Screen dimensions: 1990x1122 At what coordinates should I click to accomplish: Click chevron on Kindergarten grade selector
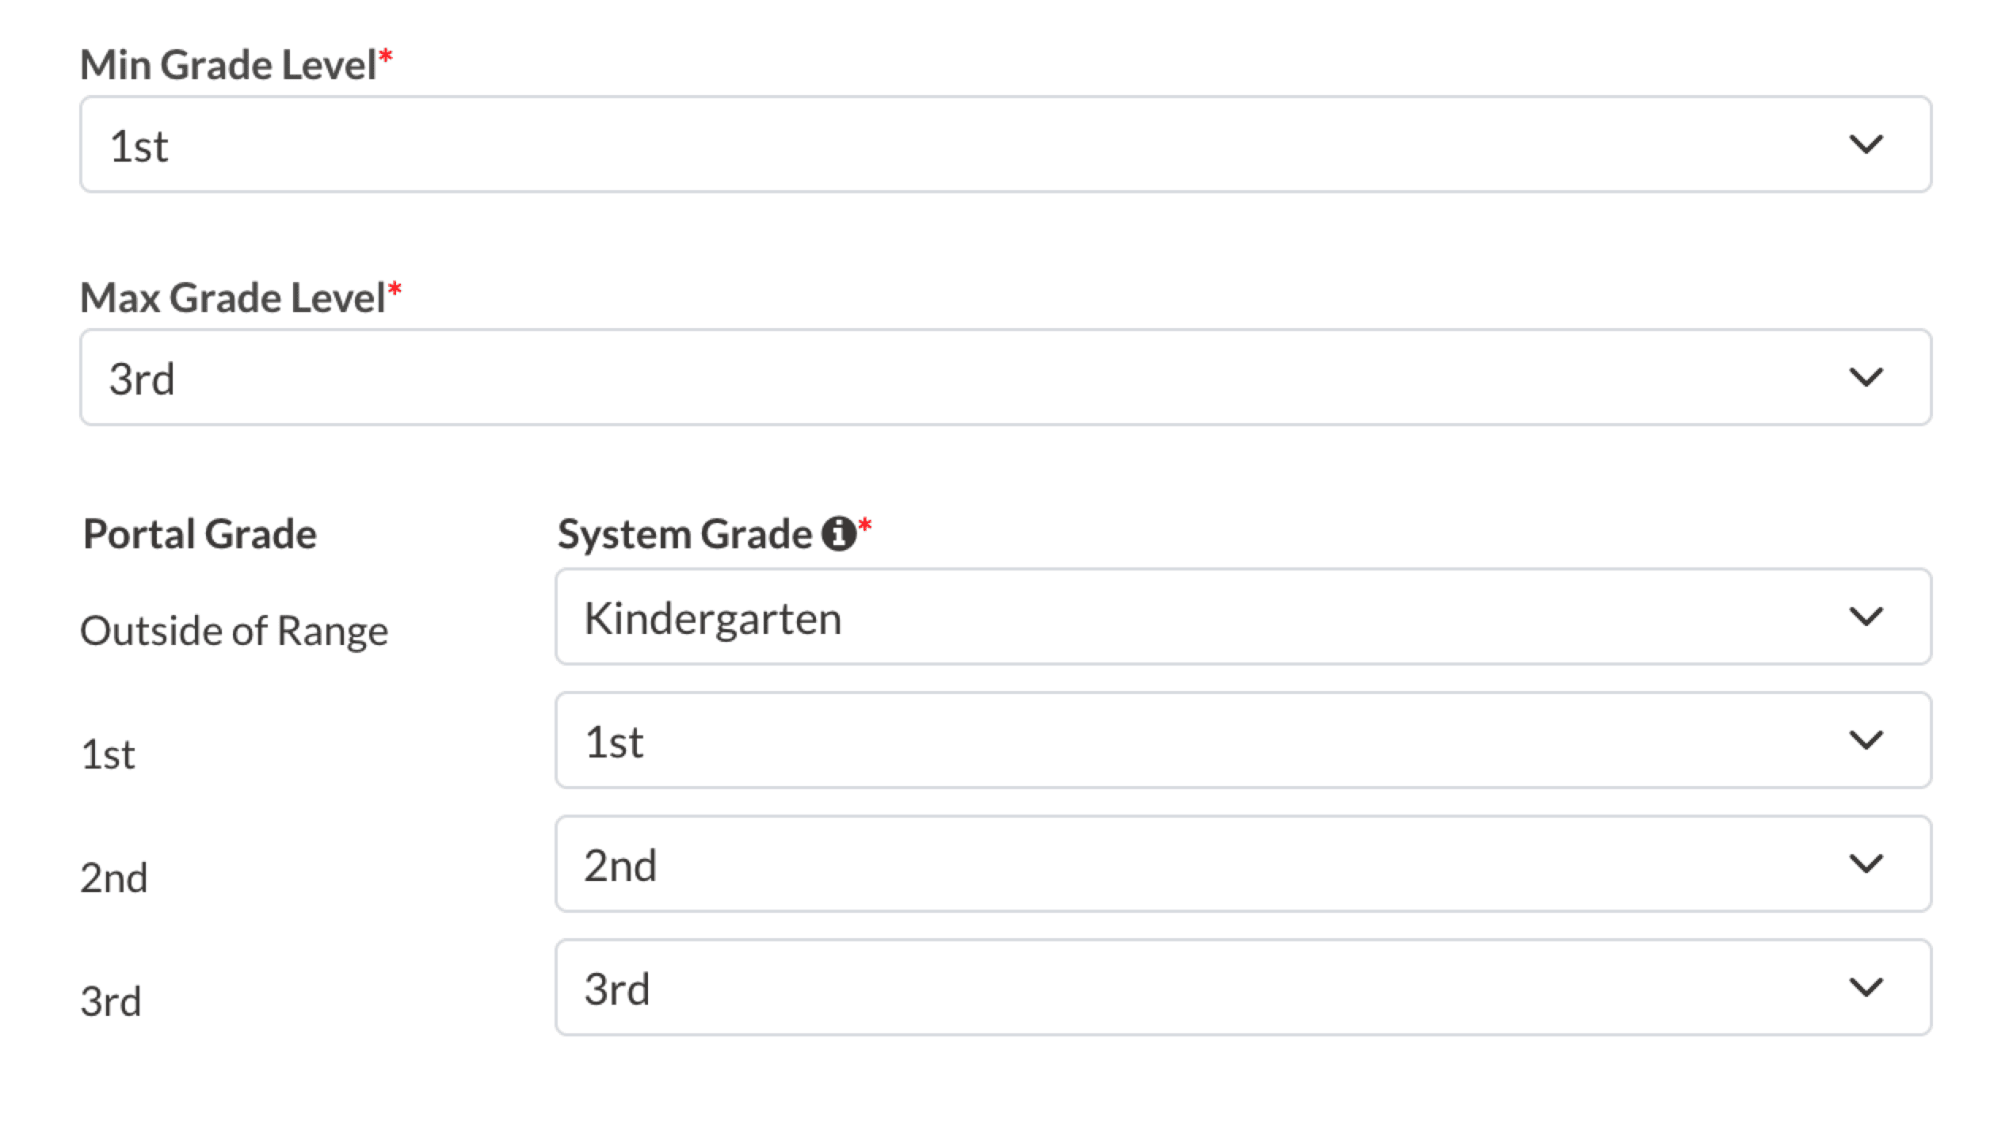coord(1866,617)
